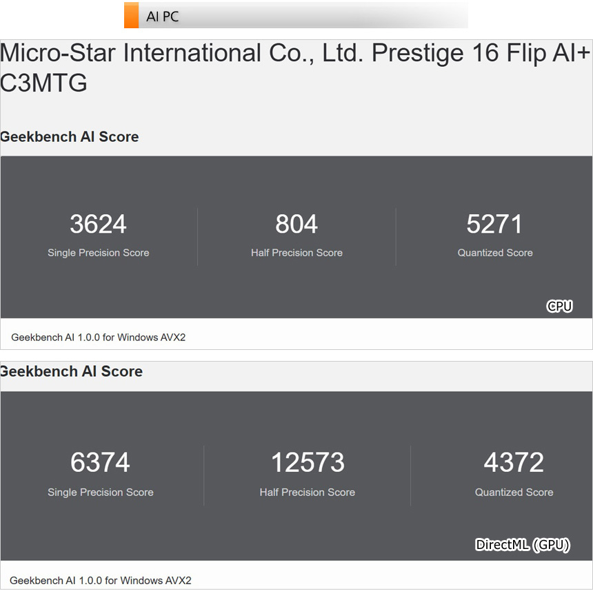The width and height of the screenshot is (593, 591).
Task: Click the 6374 score value
Action: pos(100,462)
